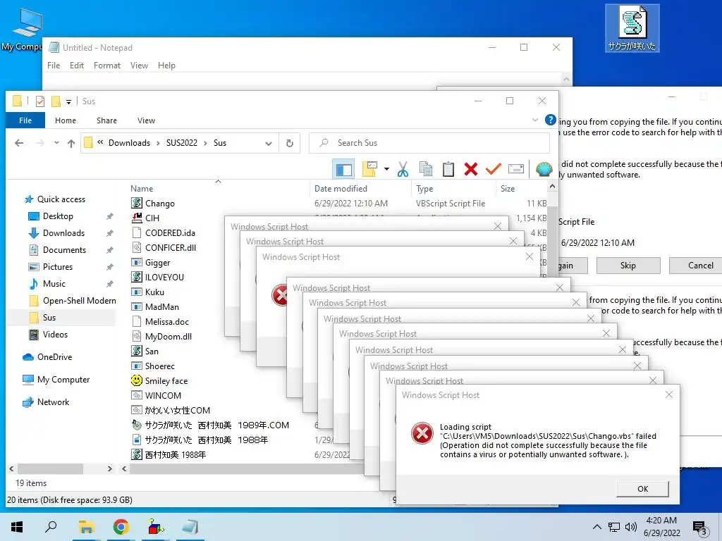
Task: Select the MyDoom.dll file
Action: click(x=168, y=337)
